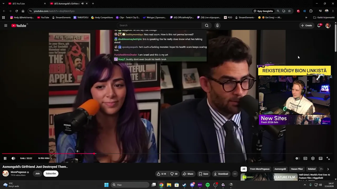Start voice search with the microphone icon
Viewport: 337px width, 189px height.
[x=217, y=25]
